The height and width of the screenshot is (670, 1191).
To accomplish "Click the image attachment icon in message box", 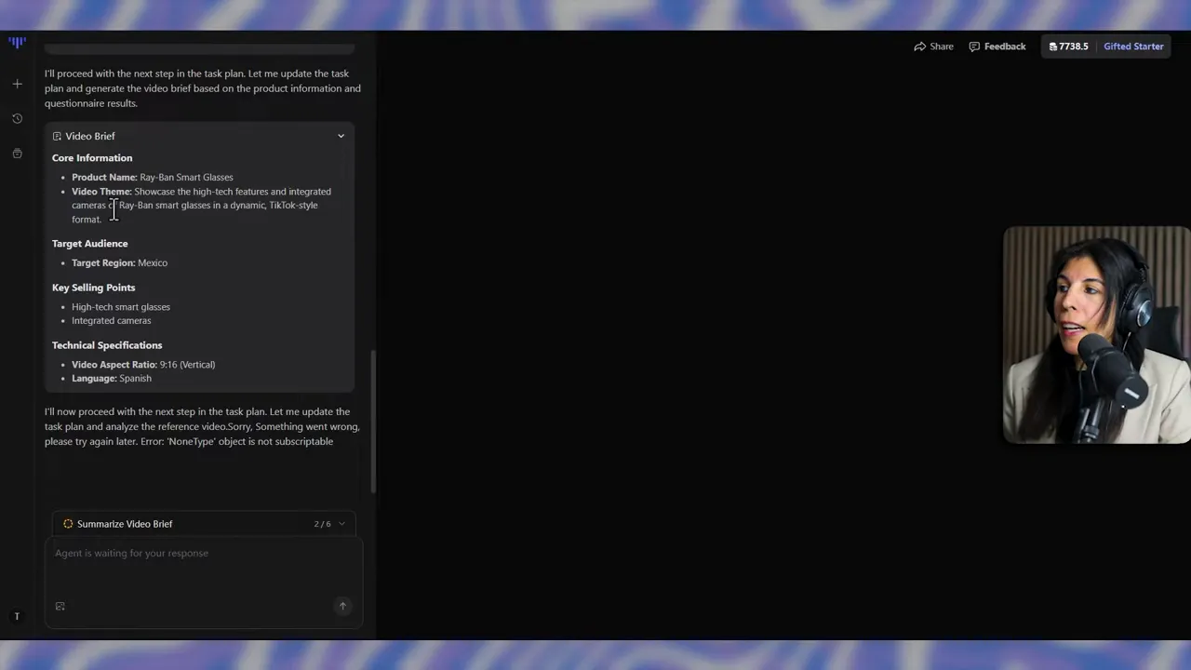I will pos(60,606).
